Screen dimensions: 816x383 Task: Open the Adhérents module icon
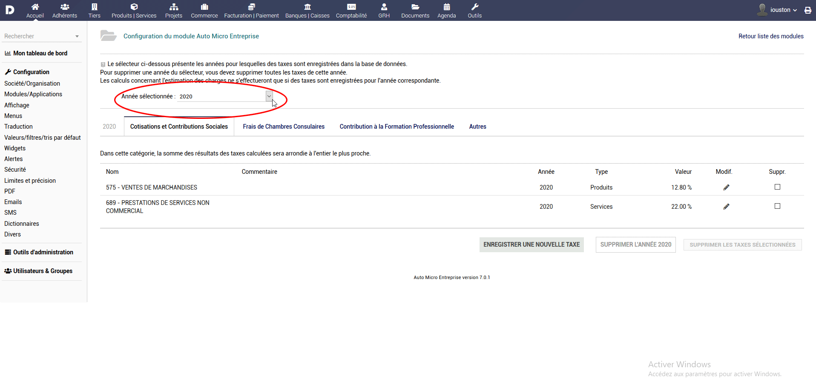tap(65, 7)
